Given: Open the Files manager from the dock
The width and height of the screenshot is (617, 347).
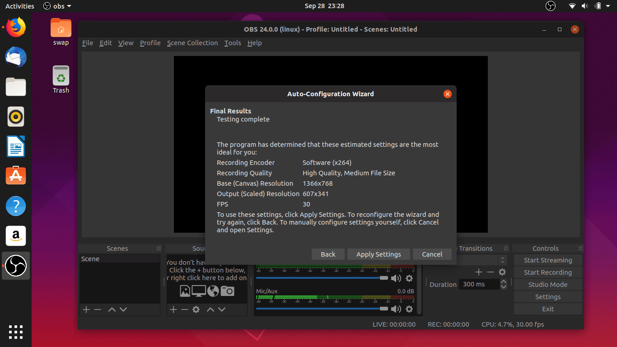Looking at the screenshot, I should (x=16, y=87).
